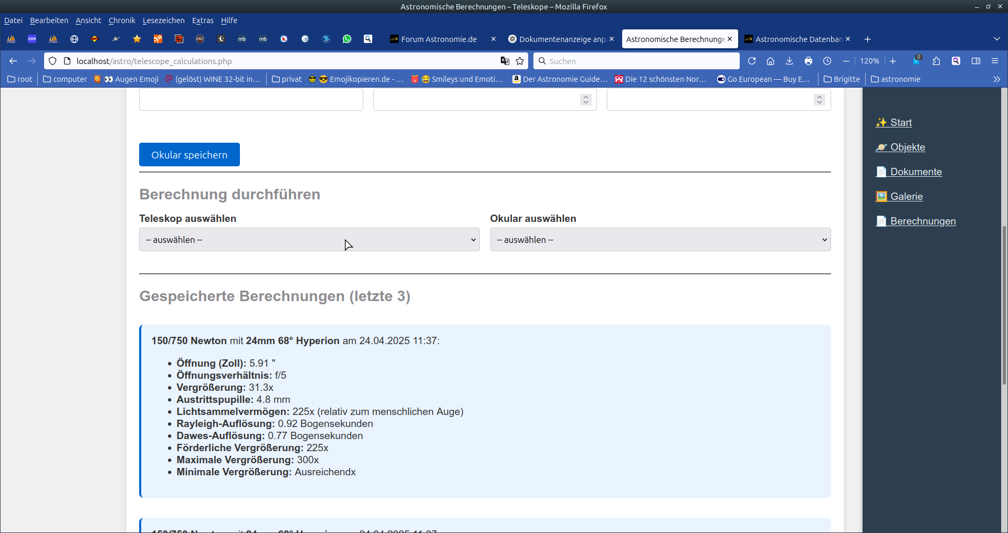The width and height of the screenshot is (1008, 533).
Task: Show more bookmarks with the chevron
Action: [996, 79]
